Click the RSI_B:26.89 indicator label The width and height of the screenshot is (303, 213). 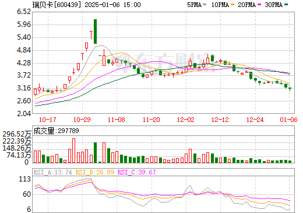(x=94, y=172)
